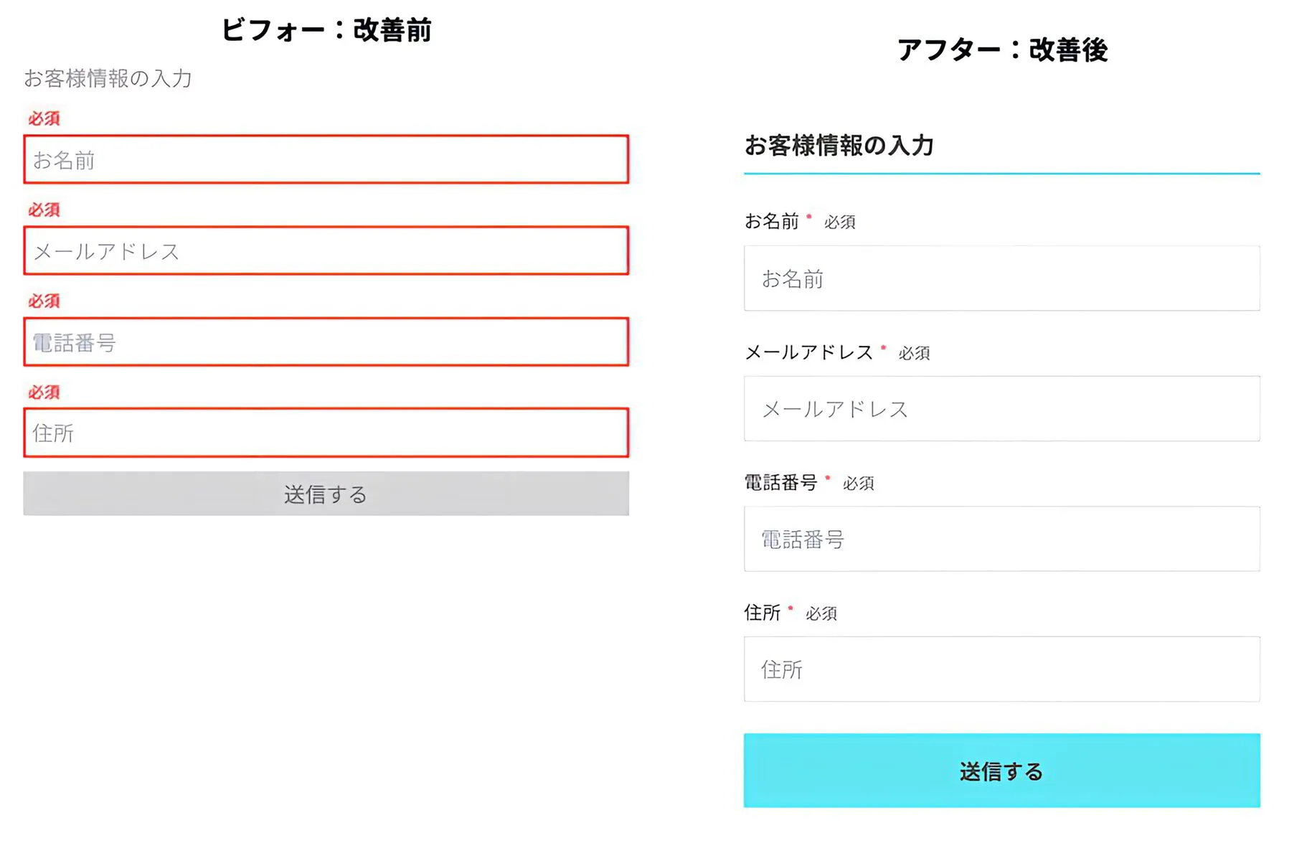The image size is (1312, 861).
Task: Click the ビフォー：改善前 heading
Action: (326, 30)
